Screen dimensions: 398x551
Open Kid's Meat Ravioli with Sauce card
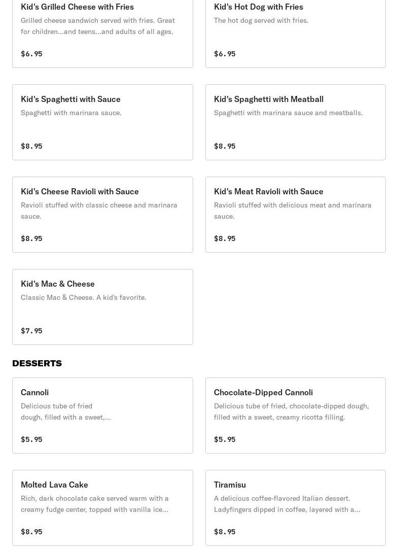point(296,215)
